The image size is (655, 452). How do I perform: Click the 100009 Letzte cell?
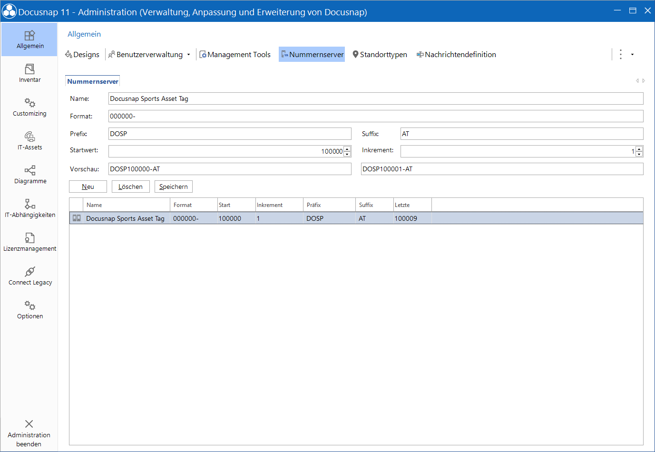coord(412,218)
